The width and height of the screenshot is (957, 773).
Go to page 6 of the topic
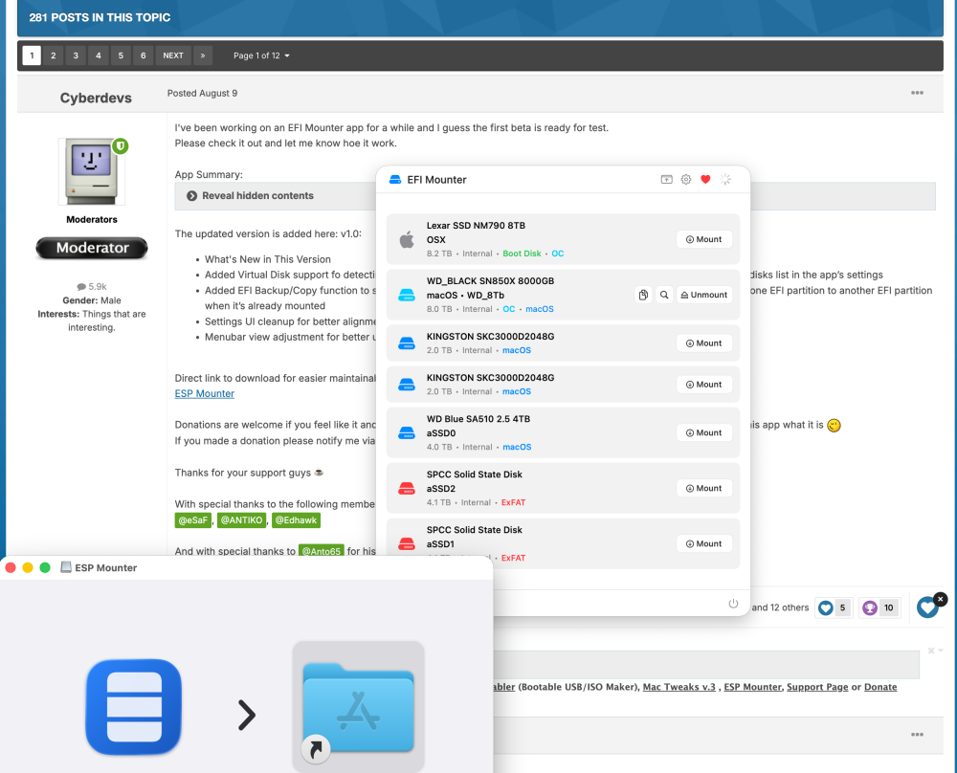pos(144,55)
